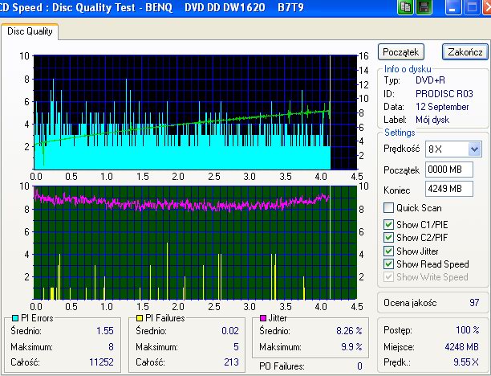The image size is (491, 376).
Task: Maximize the CD Speed window
Action: [472, 7]
